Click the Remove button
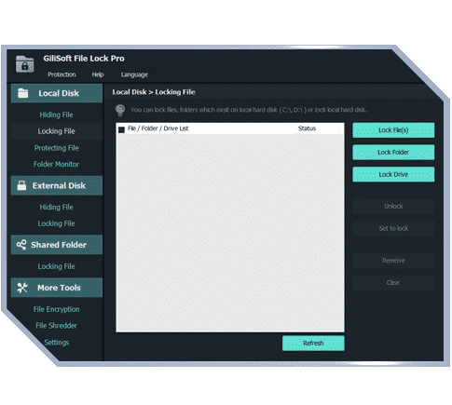The height and width of the screenshot is (405, 452). (393, 261)
